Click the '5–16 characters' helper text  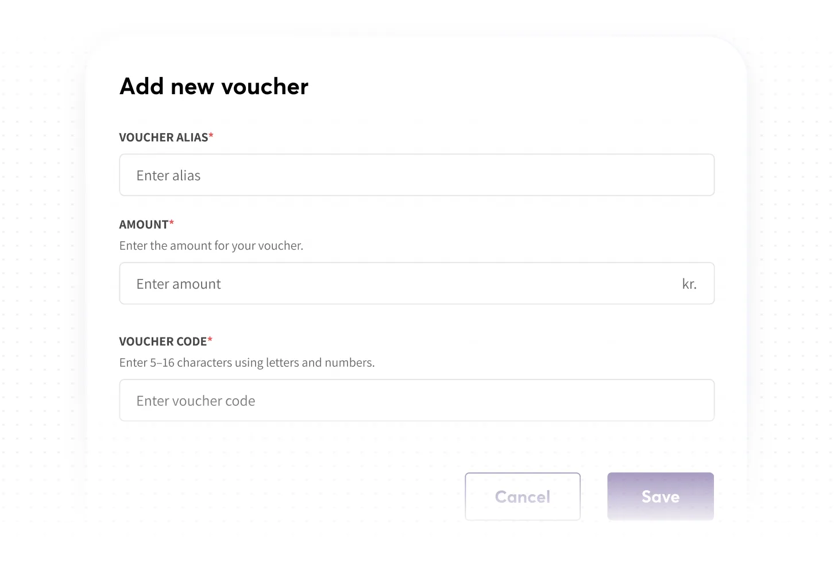[246, 363]
